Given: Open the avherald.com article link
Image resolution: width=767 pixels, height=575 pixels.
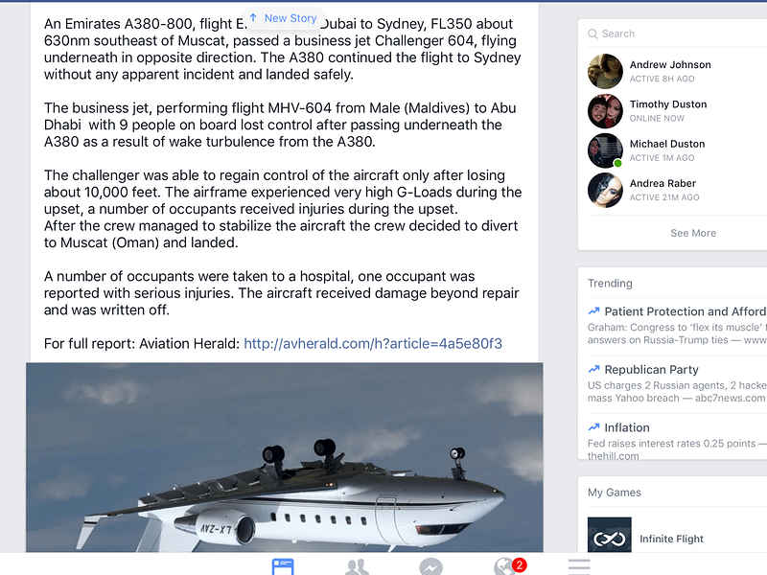Looking at the screenshot, I should 373,344.
